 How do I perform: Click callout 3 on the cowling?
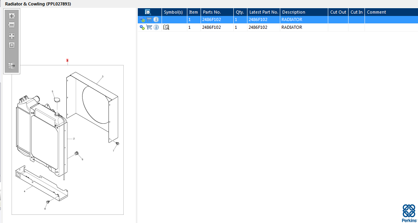point(103,77)
